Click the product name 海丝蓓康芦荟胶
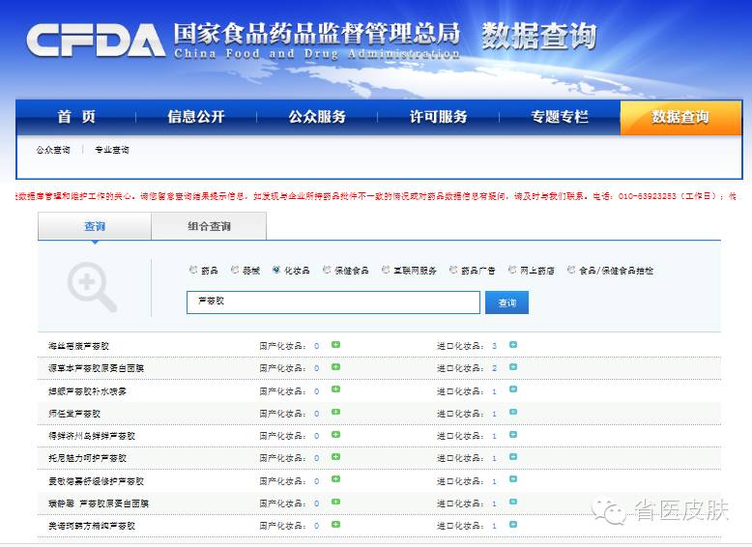The image size is (752, 547). pos(78,346)
